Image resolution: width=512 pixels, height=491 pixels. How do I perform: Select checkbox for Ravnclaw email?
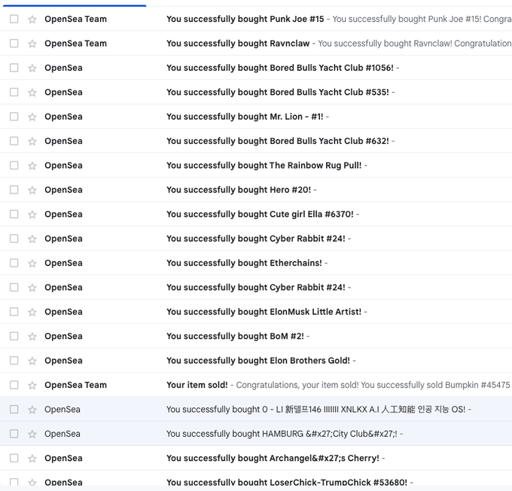14,43
